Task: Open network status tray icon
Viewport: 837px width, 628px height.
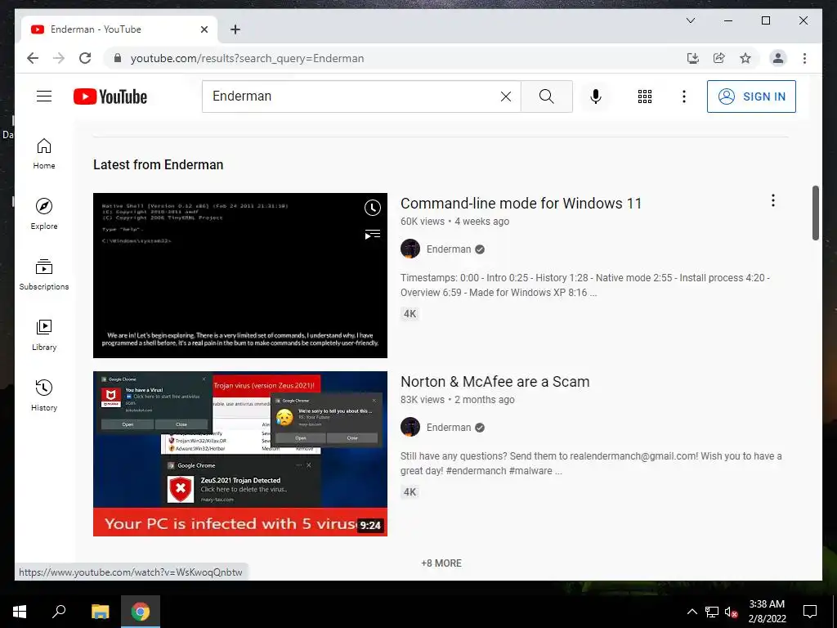Action: click(x=712, y=612)
